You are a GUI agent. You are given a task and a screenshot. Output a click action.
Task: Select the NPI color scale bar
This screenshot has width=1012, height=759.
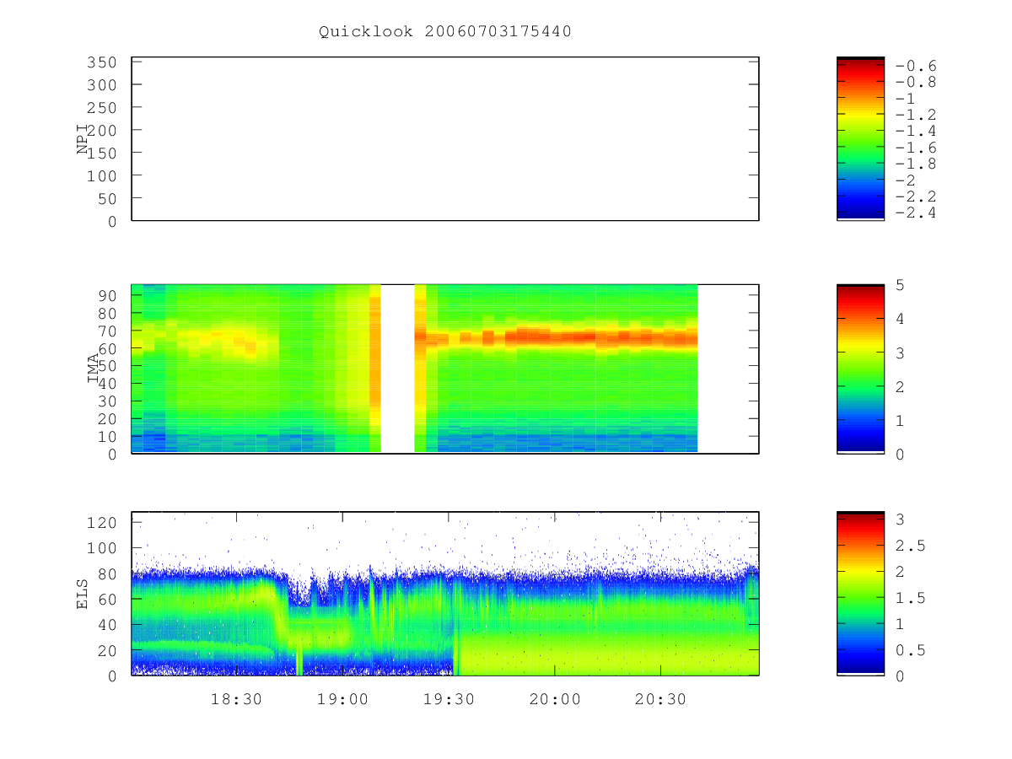[x=860, y=138]
